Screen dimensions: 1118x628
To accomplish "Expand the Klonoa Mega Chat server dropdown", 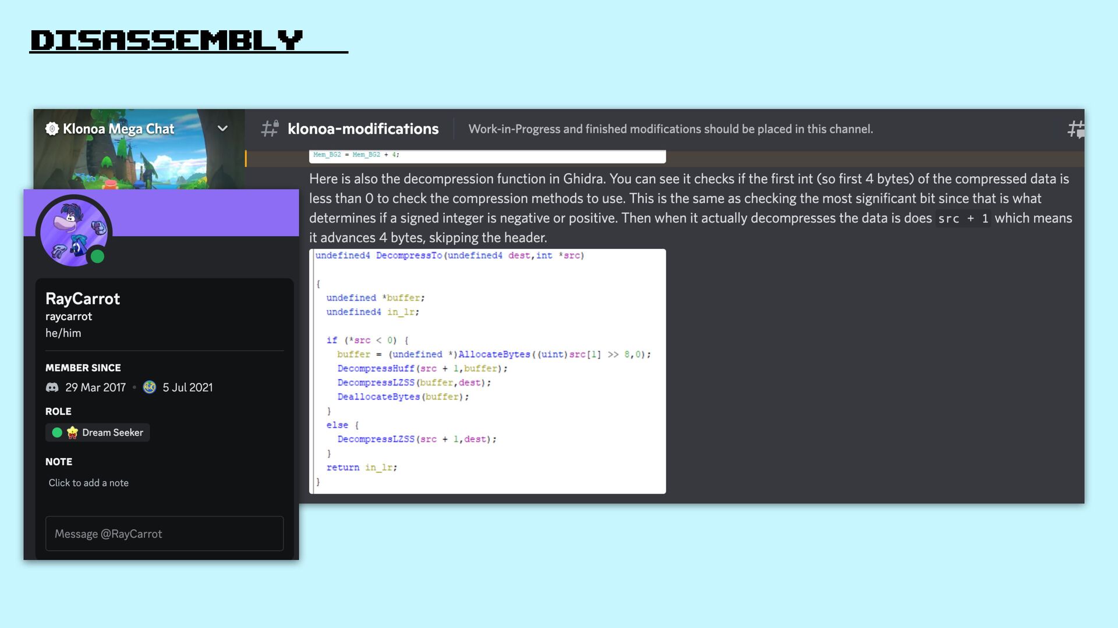I will pos(222,129).
